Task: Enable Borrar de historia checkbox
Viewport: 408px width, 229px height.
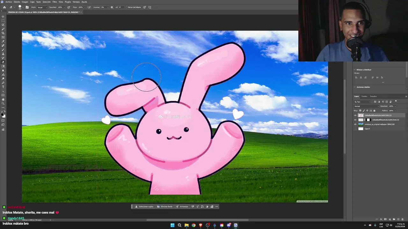Action: point(127,7)
